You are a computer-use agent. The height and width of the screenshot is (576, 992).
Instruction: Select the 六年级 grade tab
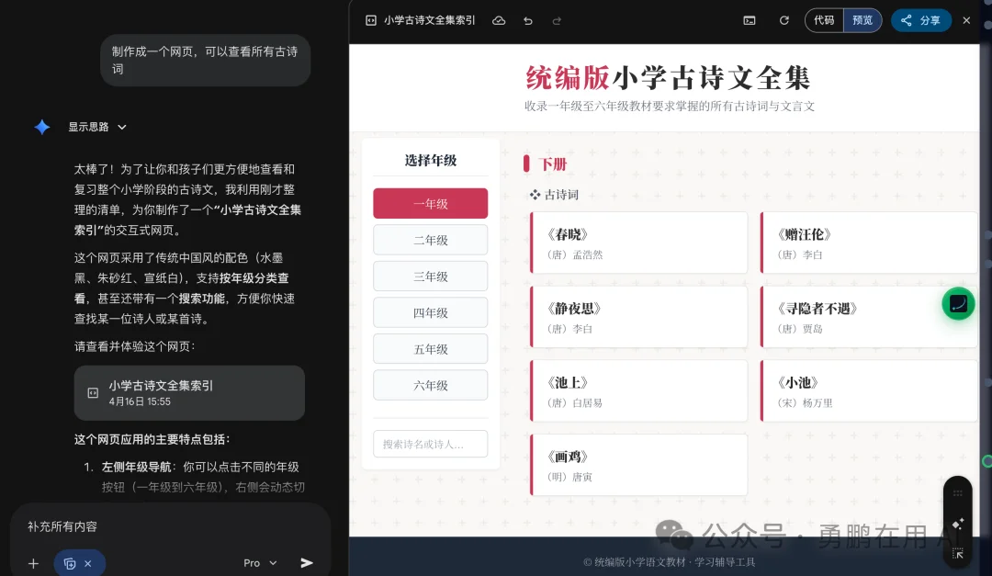tap(430, 385)
